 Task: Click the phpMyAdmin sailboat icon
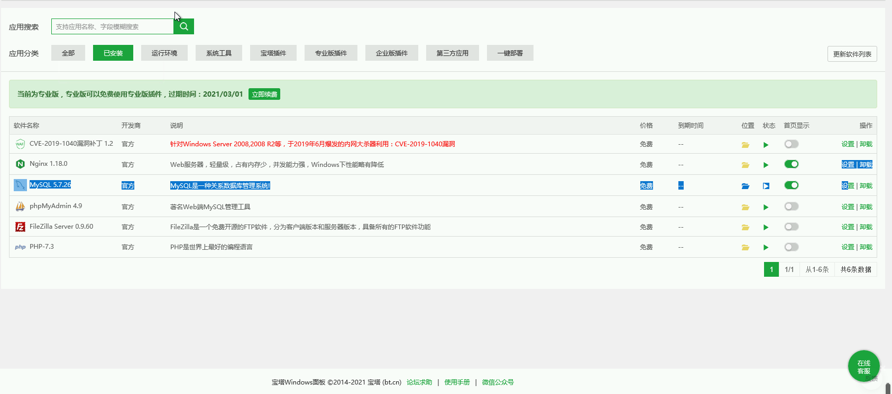pyautogui.click(x=20, y=206)
